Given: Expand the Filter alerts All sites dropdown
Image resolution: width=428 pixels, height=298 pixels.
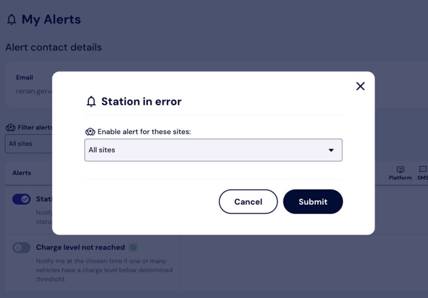Looking at the screenshot, I should coord(29,144).
